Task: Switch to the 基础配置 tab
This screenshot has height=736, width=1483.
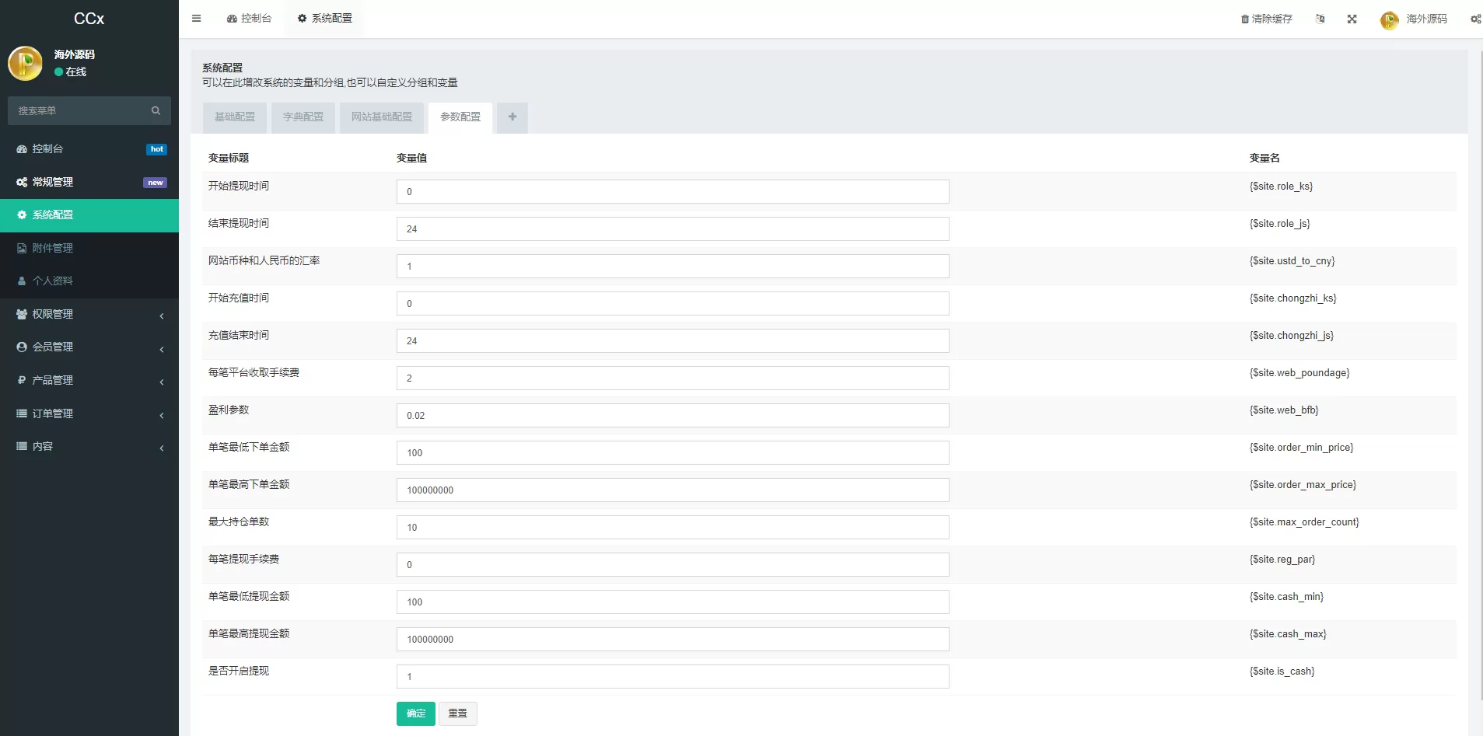Action: 235,117
